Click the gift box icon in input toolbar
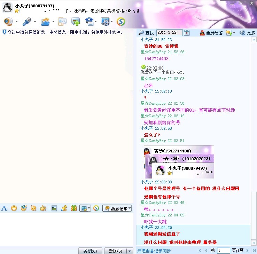The image size is (257, 254). (74, 208)
